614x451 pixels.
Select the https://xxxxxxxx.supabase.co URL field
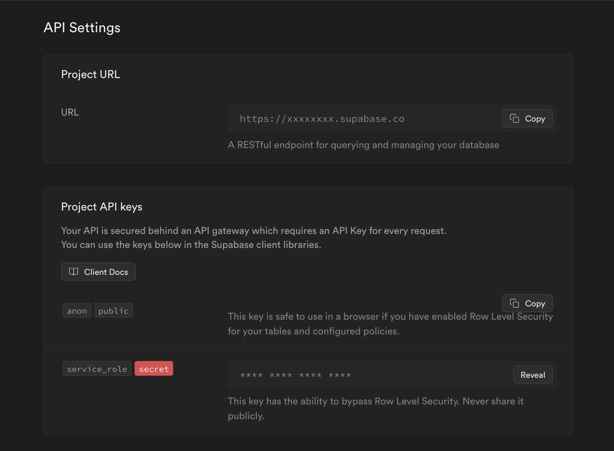coord(391,119)
